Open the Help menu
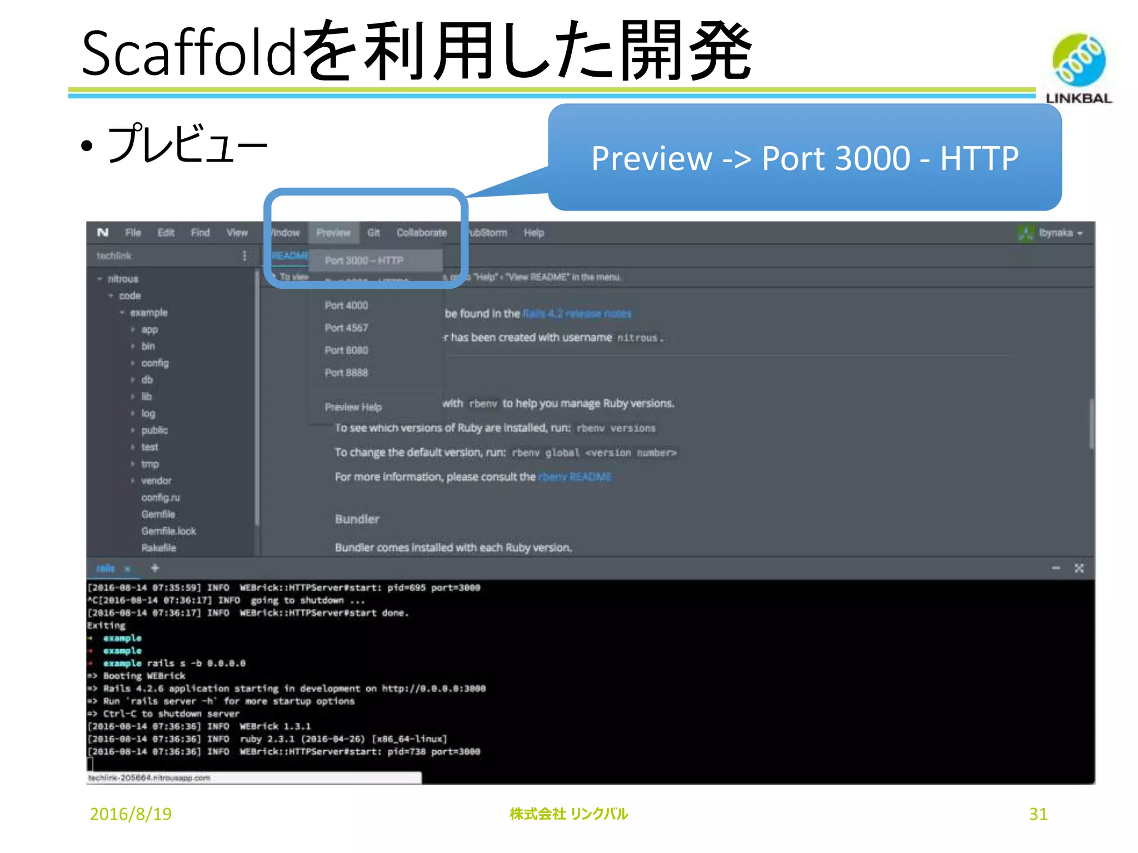Viewport: 1138px width, 853px height. point(533,233)
